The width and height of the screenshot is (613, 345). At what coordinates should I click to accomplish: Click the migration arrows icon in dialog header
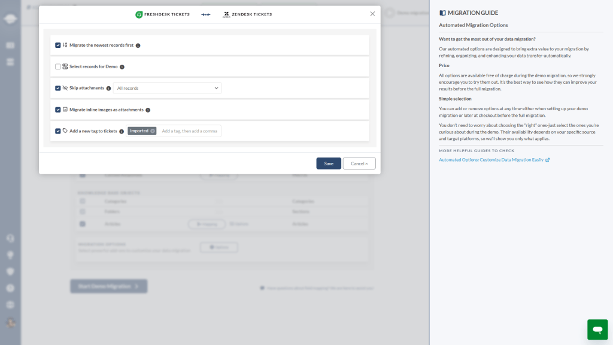[206, 14]
